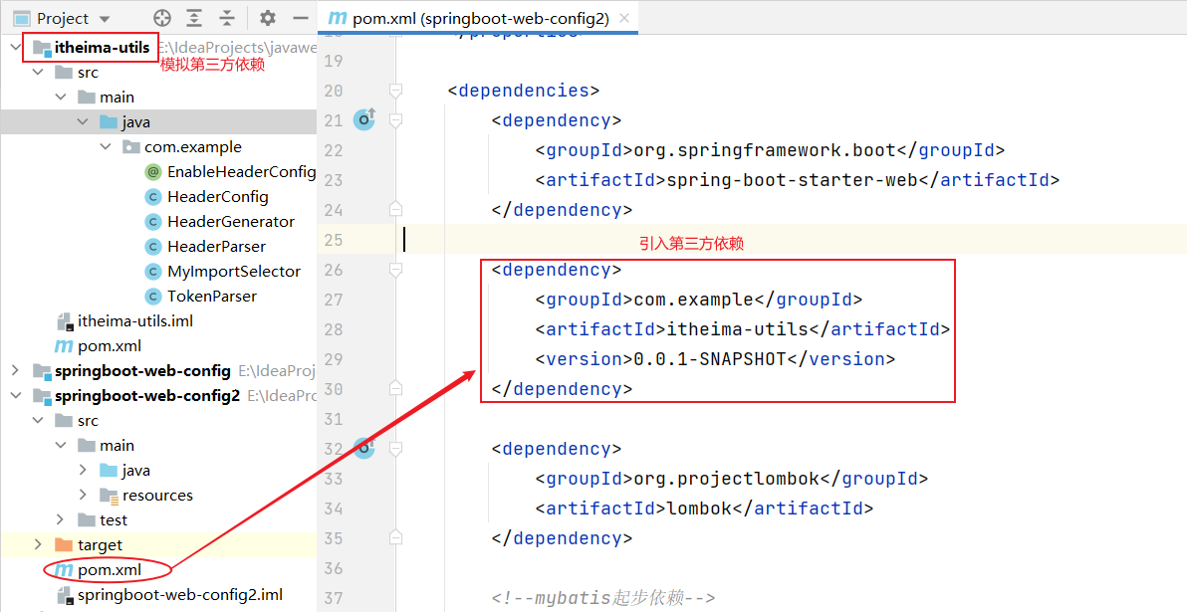Open the MyImportSelector class file

tap(233, 271)
